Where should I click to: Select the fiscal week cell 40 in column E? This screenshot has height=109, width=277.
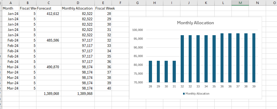pos(103,88)
